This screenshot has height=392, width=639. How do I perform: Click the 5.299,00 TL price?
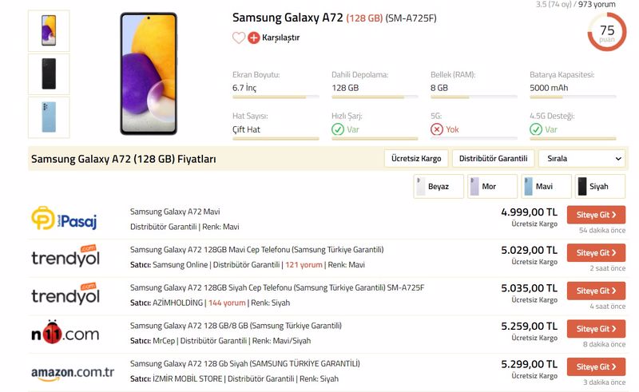[529, 364]
